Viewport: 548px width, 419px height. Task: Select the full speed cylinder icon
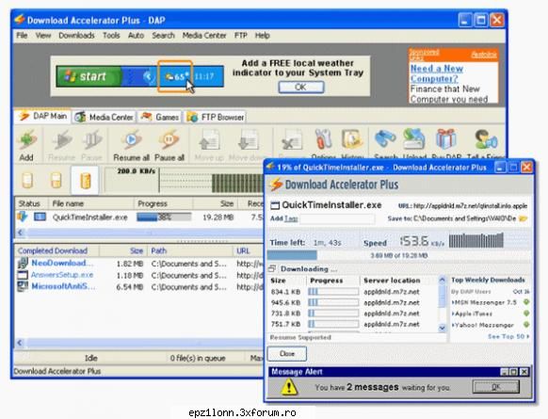point(86,181)
